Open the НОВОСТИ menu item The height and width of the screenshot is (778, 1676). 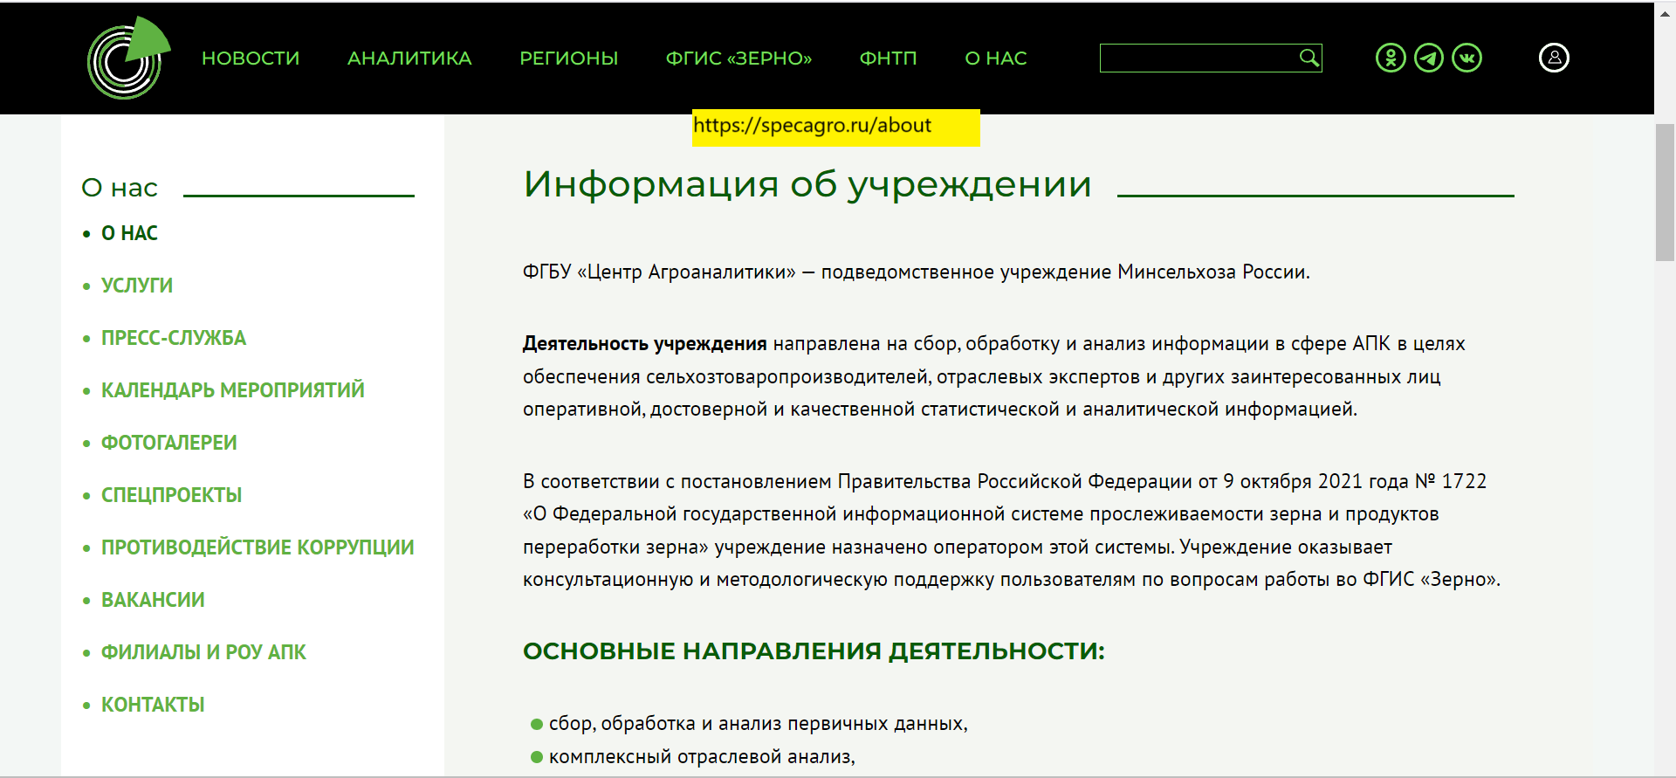click(x=251, y=59)
